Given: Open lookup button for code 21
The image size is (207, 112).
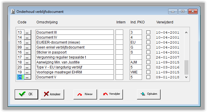Looking at the screenshot, I should (x=27, y=77).
